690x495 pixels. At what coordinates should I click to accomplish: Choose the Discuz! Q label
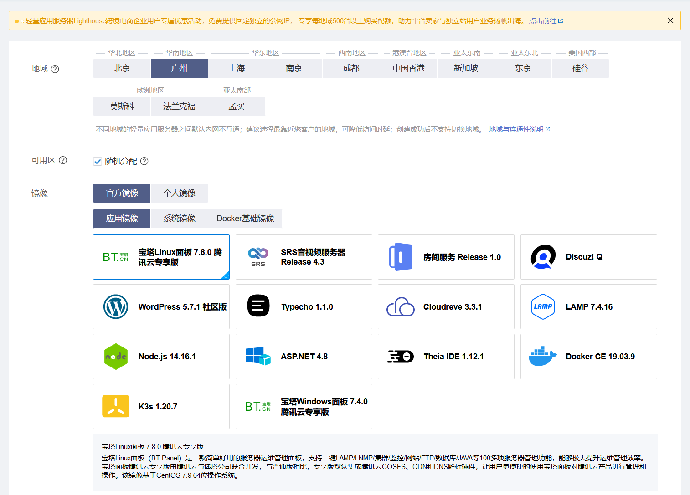[x=584, y=257]
